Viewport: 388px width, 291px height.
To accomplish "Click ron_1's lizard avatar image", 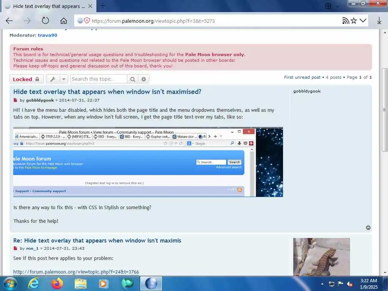I will coord(321,257).
